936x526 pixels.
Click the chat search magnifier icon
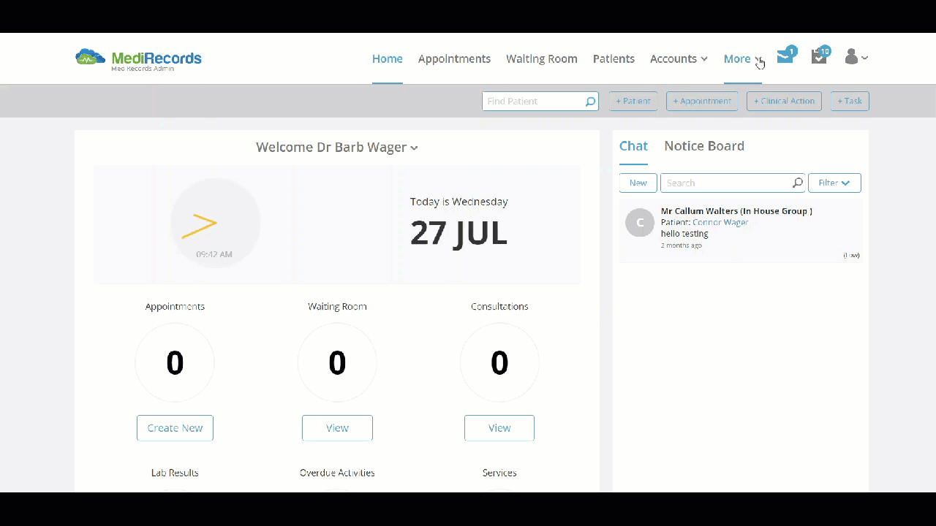[x=797, y=183]
